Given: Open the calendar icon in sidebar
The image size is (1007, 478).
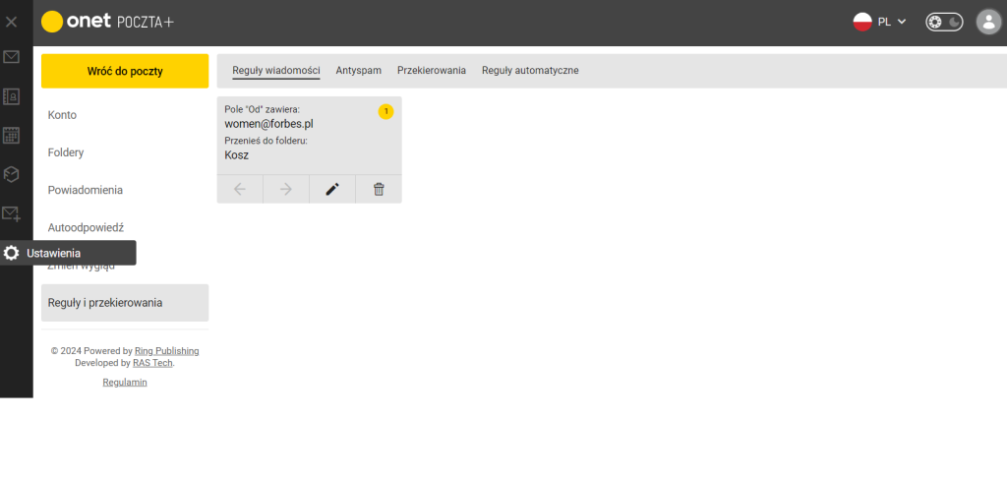Looking at the screenshot, I should tap(11, 135).
